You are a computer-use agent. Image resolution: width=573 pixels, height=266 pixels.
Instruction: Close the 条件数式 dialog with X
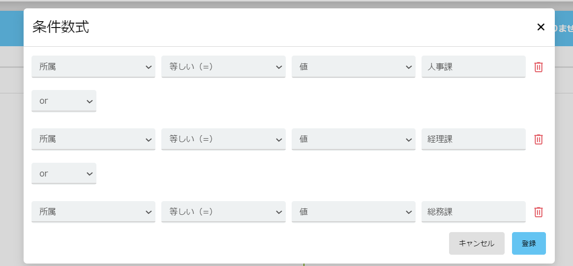(x=541, y=28)
